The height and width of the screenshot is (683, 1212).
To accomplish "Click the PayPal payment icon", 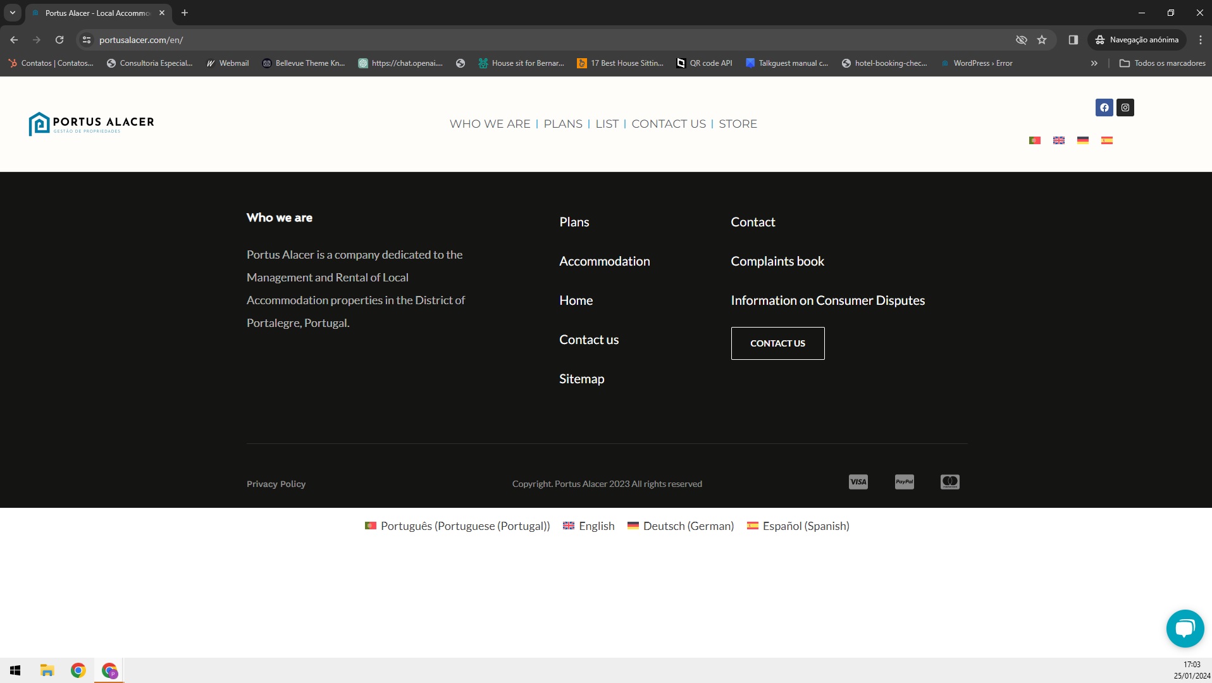I will click(x=905, y=482).
